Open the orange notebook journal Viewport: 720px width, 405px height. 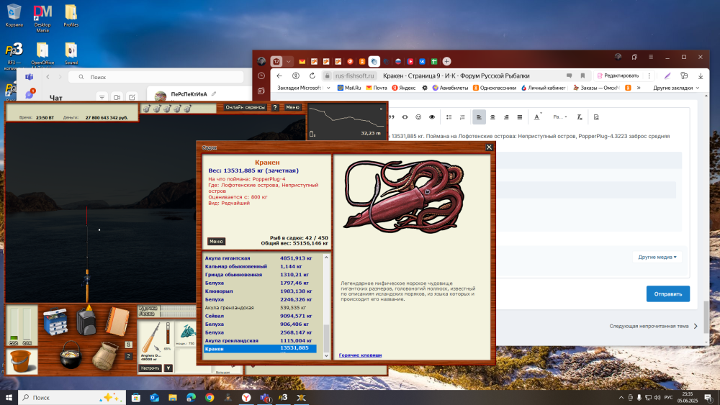pos(116,321)
